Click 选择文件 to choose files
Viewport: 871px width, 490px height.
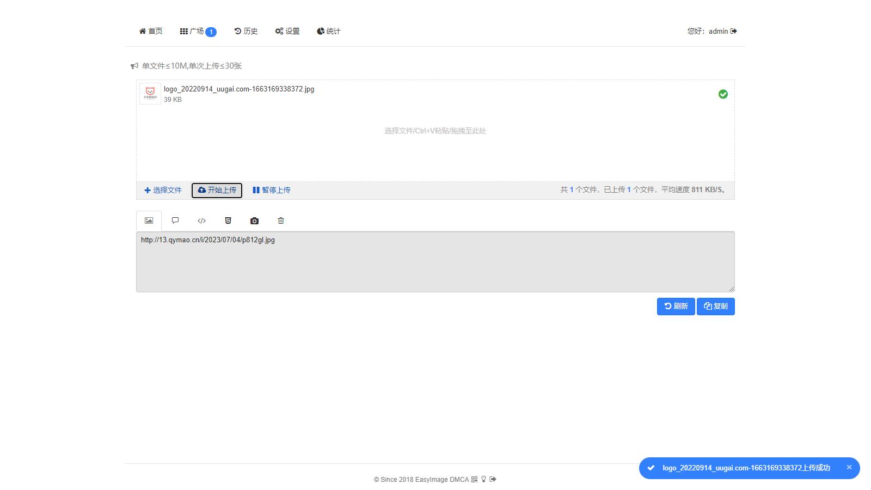[x=163, y=190]
